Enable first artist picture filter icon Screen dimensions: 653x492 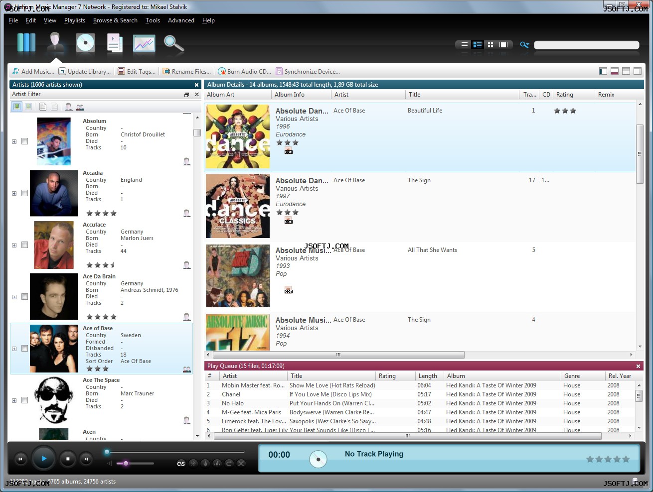pyautogui.click(x=17, y=107)
